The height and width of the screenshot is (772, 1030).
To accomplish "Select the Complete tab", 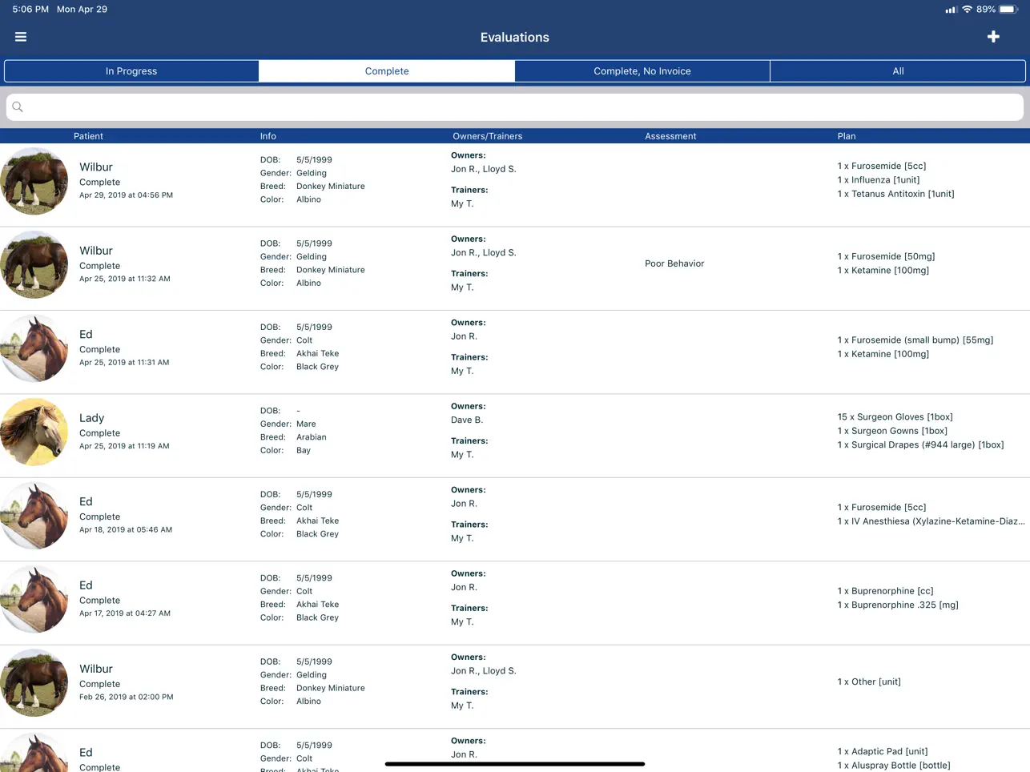I will (387, 71).
